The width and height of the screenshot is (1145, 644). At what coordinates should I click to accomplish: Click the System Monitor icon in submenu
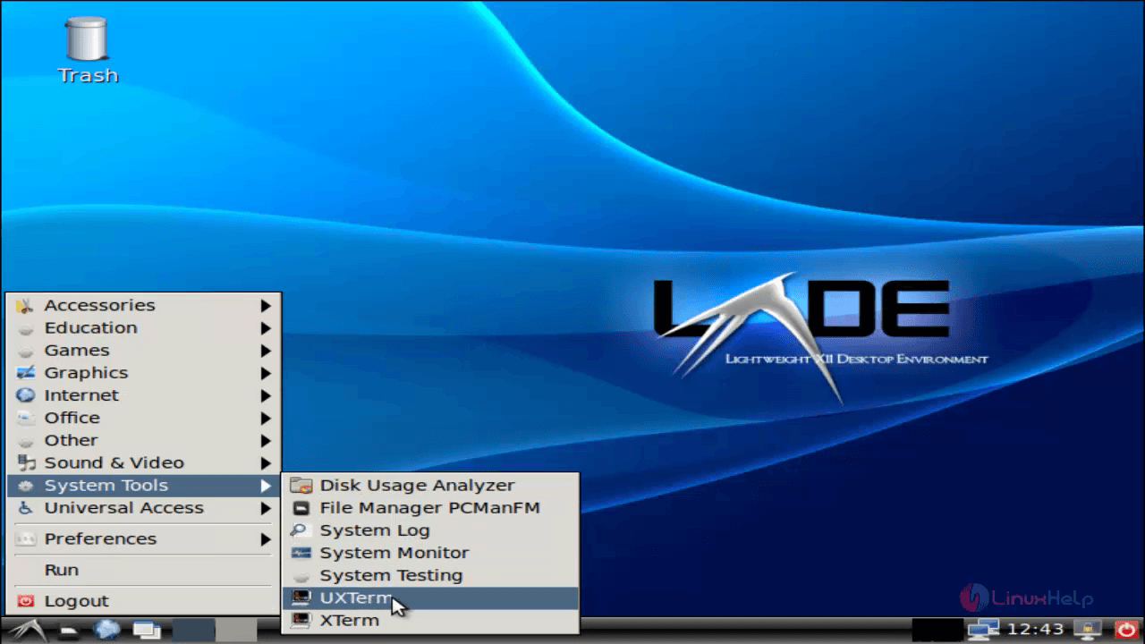[301, 553]
